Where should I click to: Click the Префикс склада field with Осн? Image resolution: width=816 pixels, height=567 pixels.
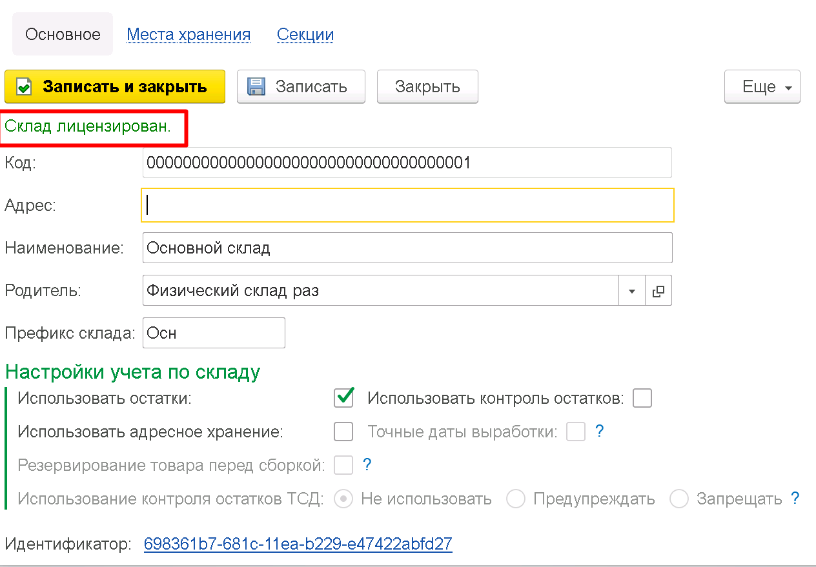coord(214,333)
